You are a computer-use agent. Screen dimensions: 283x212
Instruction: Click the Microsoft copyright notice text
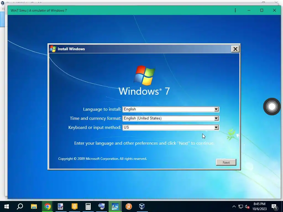click(102, 159)
